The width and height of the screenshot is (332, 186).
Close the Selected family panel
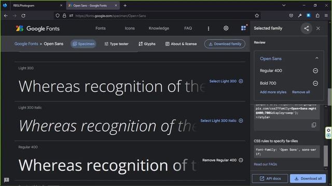[318, 28]
